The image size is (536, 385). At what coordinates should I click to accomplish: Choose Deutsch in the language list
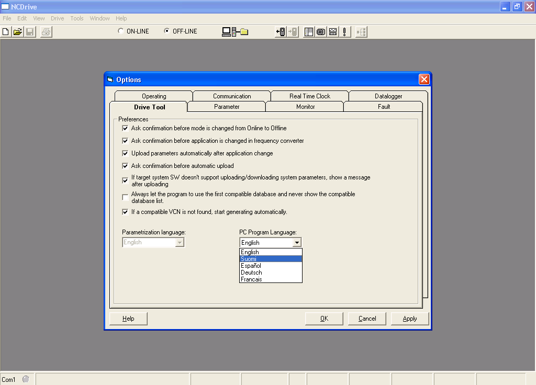click(x=271, y=273)
